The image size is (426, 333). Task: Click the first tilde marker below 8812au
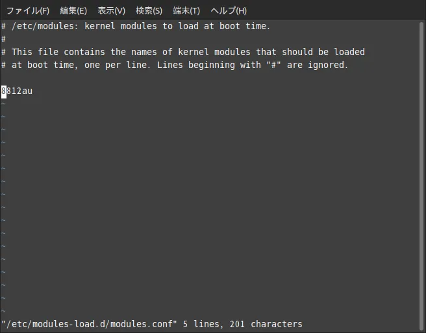3,104
